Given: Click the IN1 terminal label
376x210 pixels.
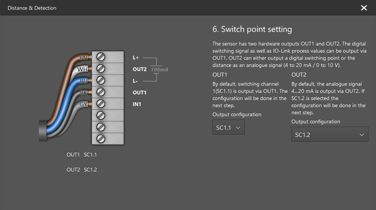Looking at the screenshot, I should pos(137,104).
